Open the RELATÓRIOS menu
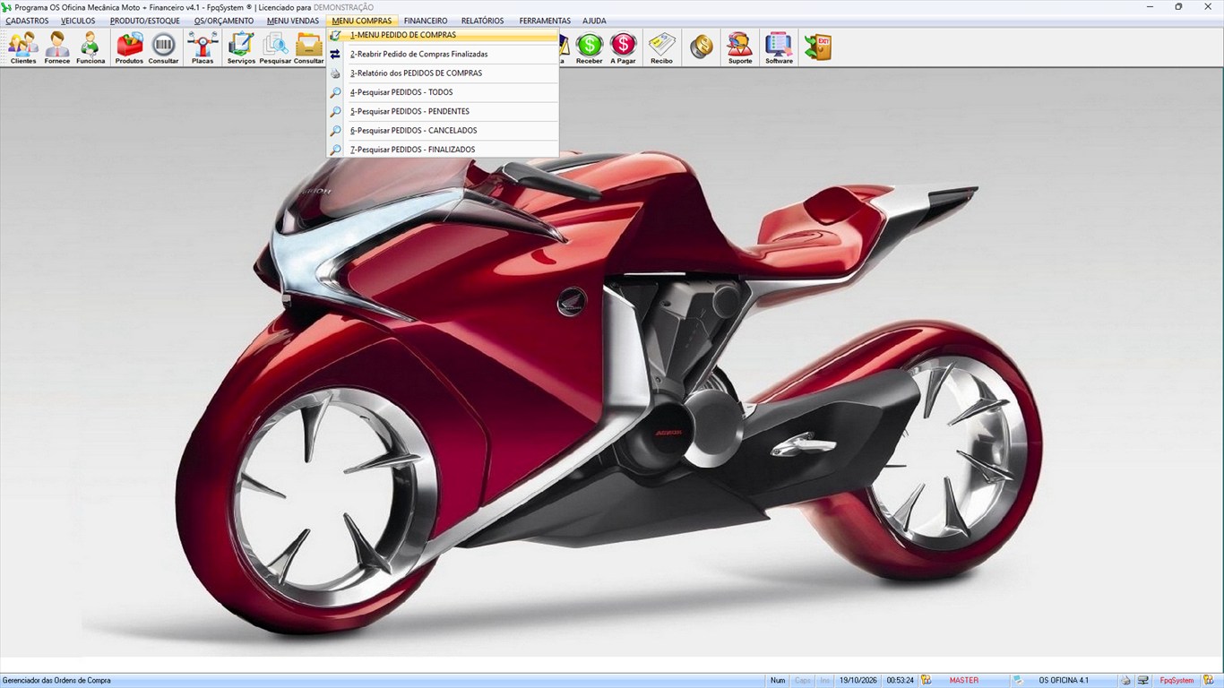The height and width of the screenshot is (688, 1224). pyautogui.click(x=482, y=21)
